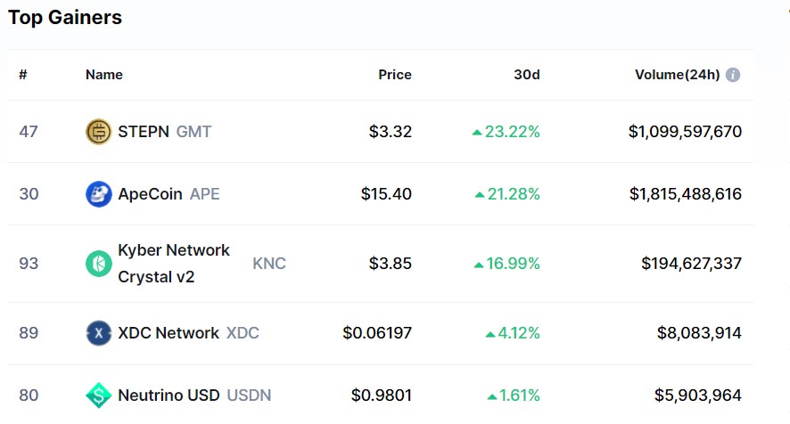
Task: Click the Neutrino USD diamond logo
Action: [x=99, y=395]
